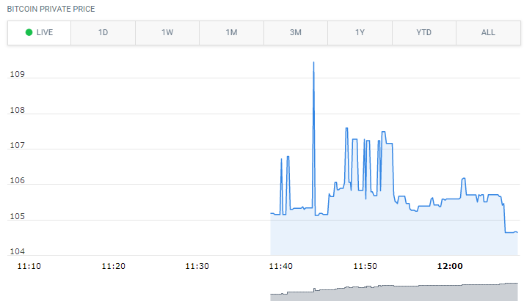
Task: Click the 11:50 time axis label
Action: [x=365, y=266]
